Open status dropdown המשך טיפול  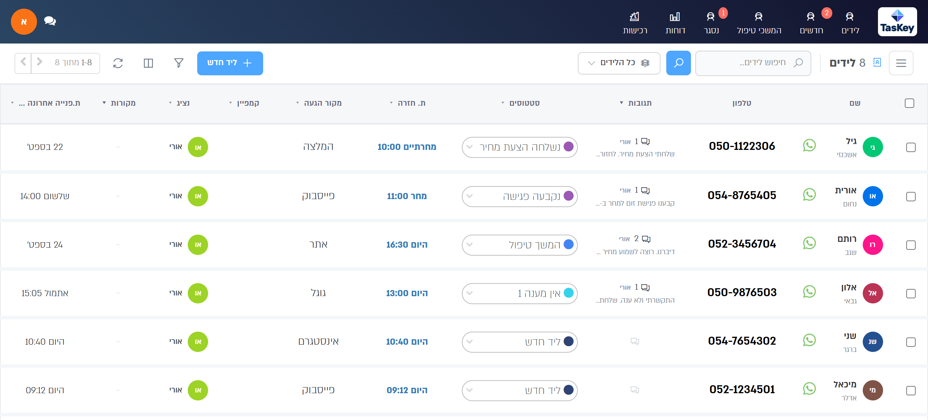click(519, 245)
